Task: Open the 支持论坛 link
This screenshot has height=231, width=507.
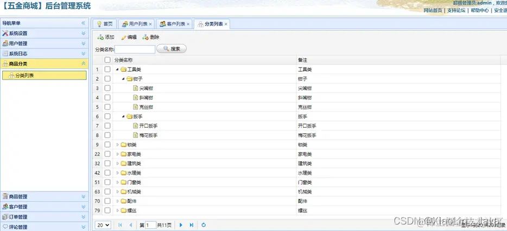Action: (x=456, y=10)
